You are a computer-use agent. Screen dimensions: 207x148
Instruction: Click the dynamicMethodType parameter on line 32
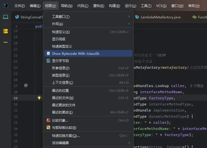(168, 116)
